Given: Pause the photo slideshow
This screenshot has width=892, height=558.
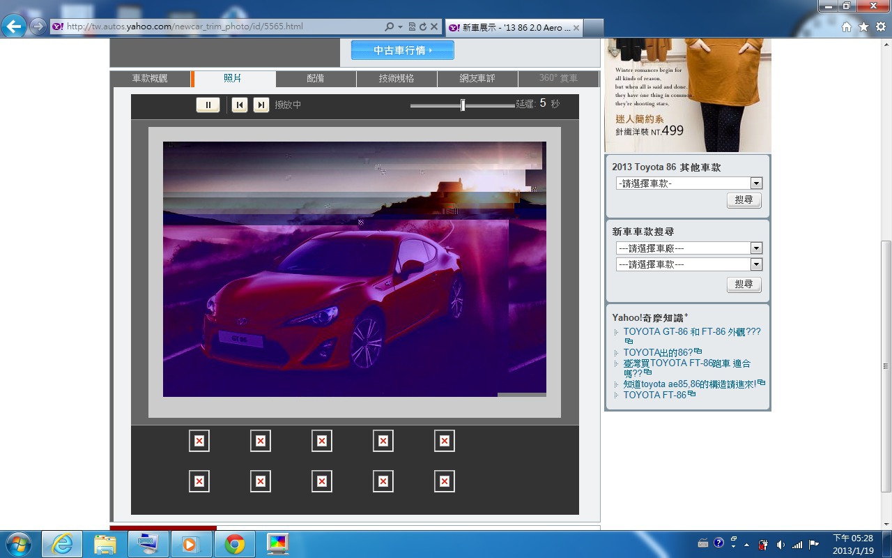Looking at the screenshot, I should click(208, 105).
